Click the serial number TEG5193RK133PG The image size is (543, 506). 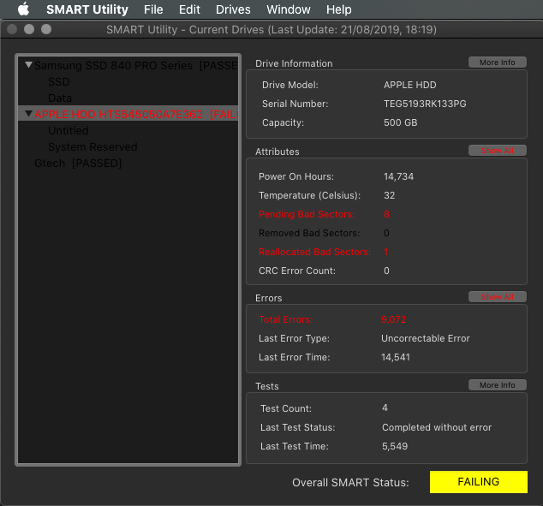tap(425, 104)
